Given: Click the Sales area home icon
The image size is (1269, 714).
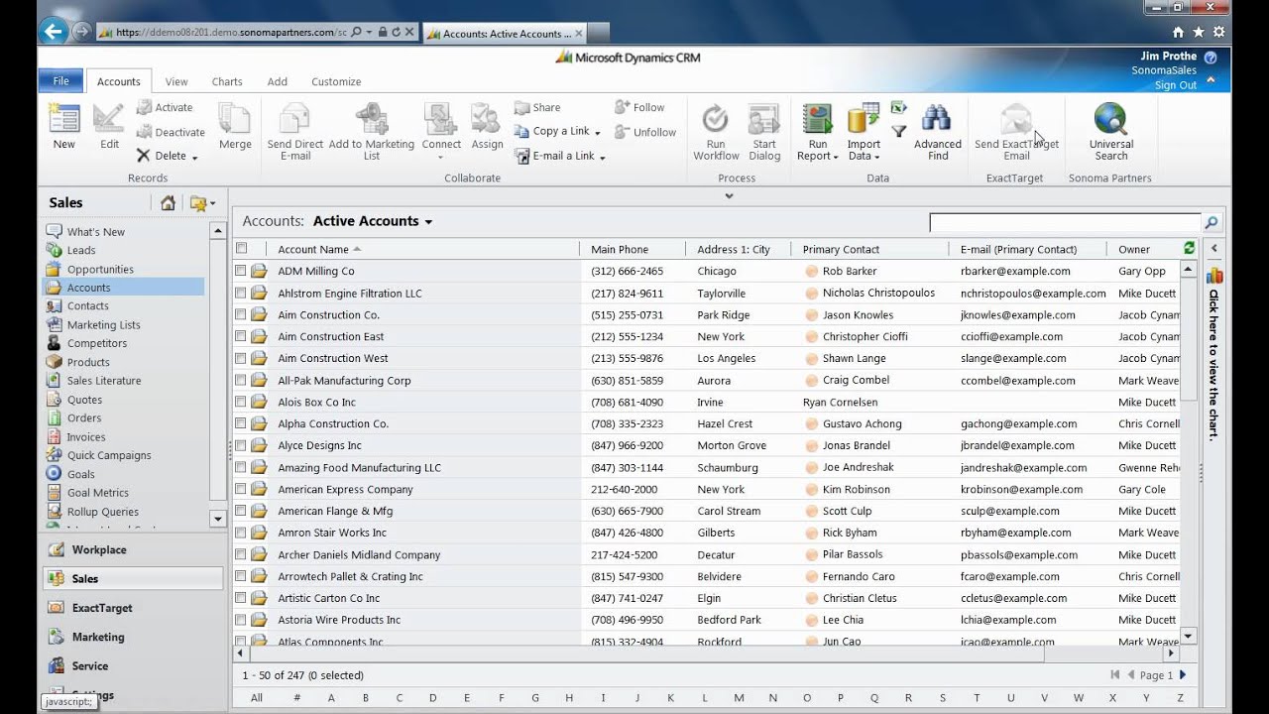Looking at the screenshot, I should coord(168,203).
